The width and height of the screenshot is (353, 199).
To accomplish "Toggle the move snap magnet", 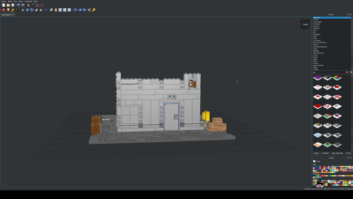I will click(x=38, y=5).
